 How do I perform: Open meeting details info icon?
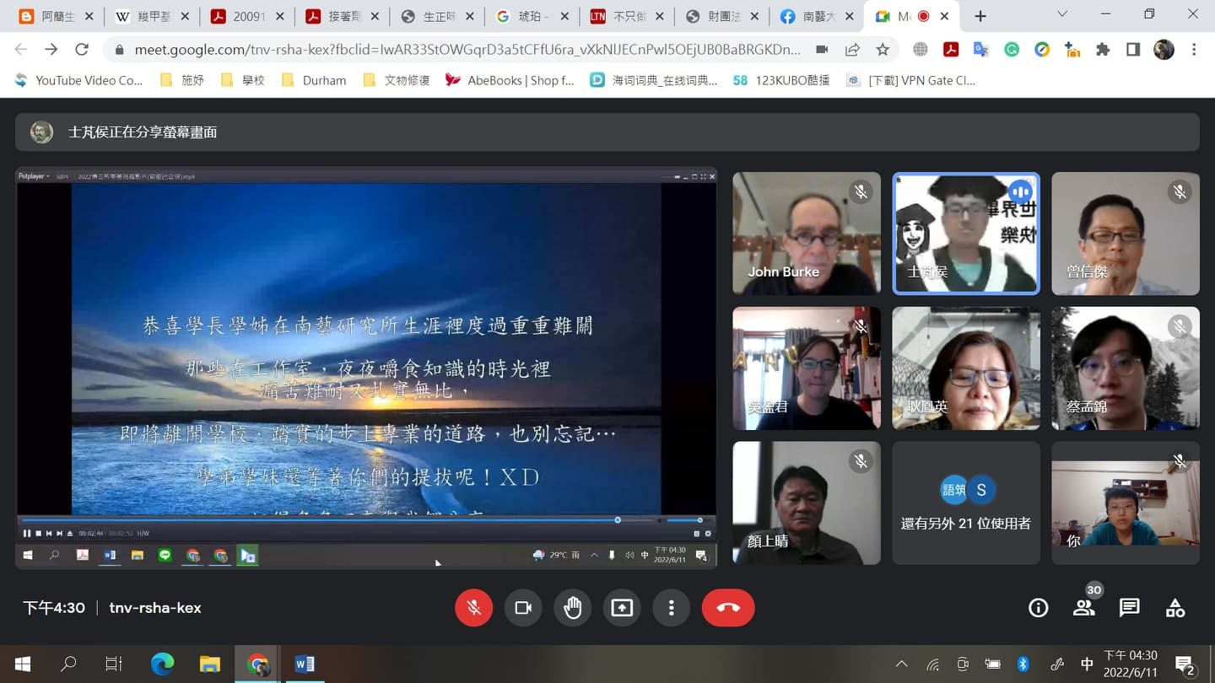point(1039,608)
